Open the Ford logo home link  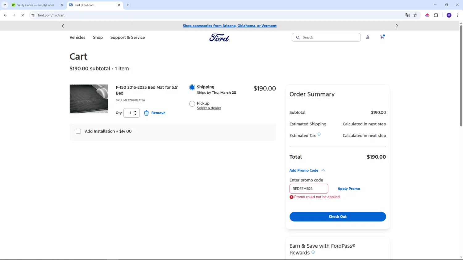point(219,38)
